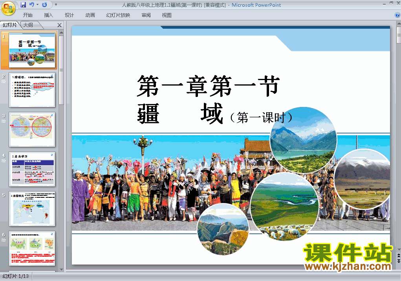Viewport: 401px width, 281px height.
Task: Select slide 5 读图探究 thumbnail
Action: [x=32, y=209]
